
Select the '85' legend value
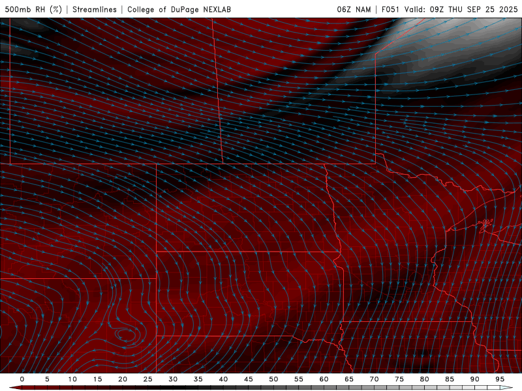(x=450, y=379)
